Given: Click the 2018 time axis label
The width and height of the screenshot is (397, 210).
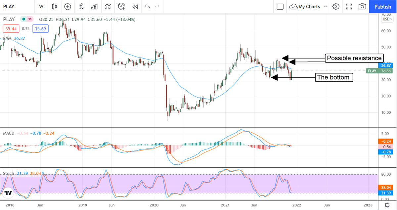Looking at the screenshot, I should point(10,205).
